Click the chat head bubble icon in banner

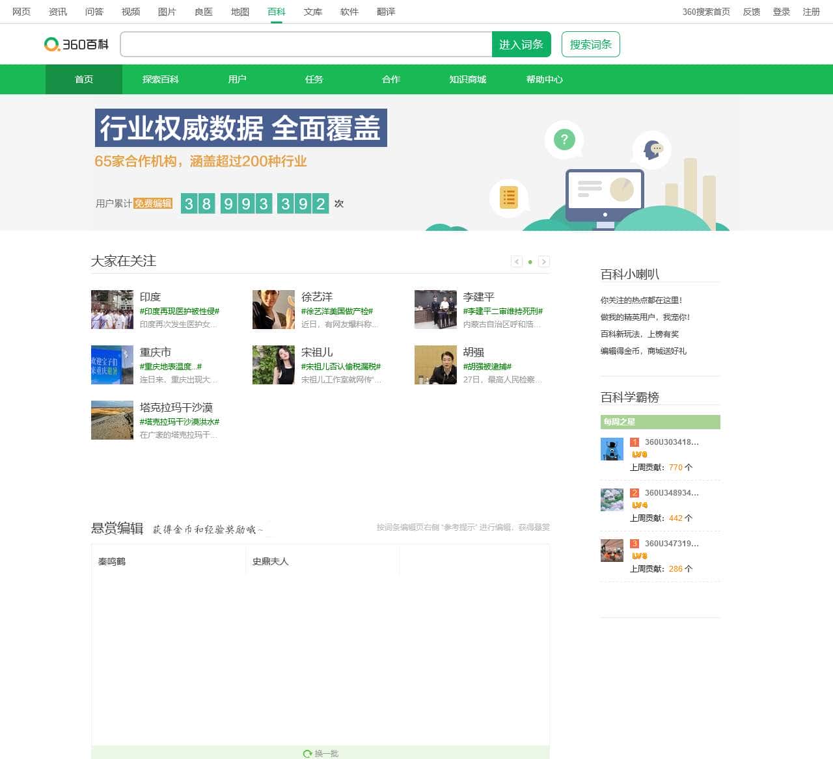pos(651,150)
